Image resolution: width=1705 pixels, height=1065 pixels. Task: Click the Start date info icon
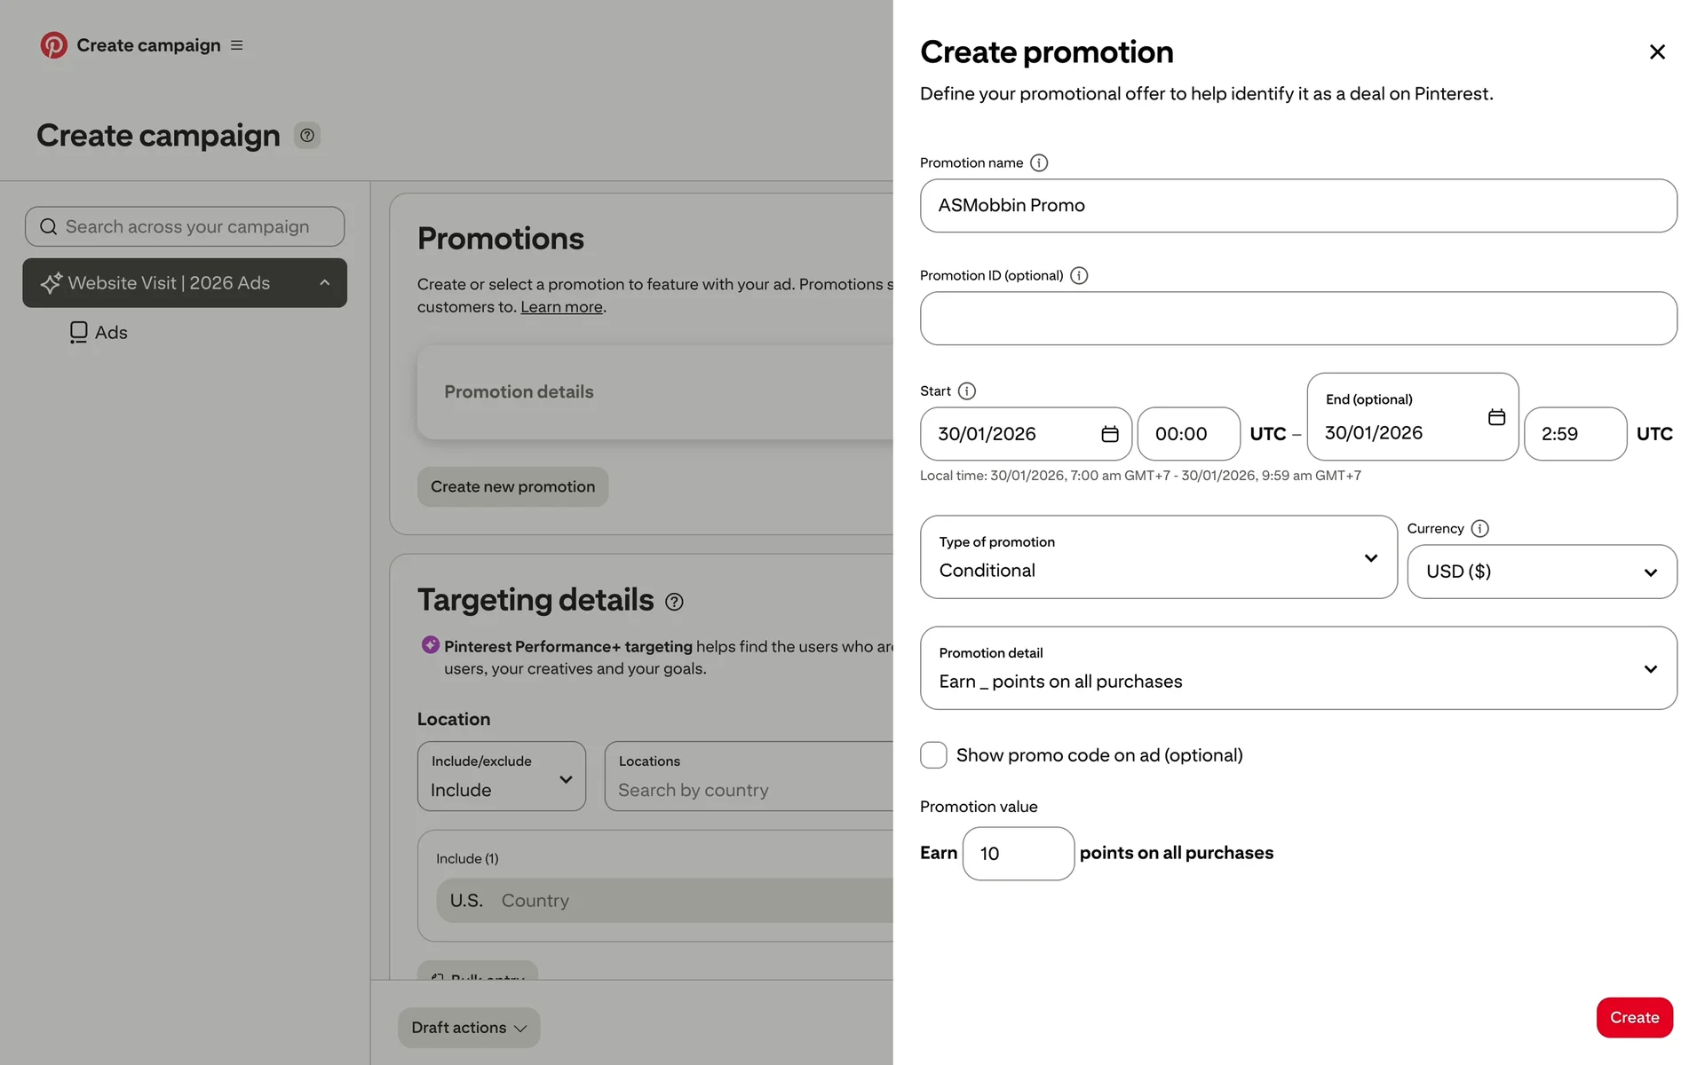[967, 390]
